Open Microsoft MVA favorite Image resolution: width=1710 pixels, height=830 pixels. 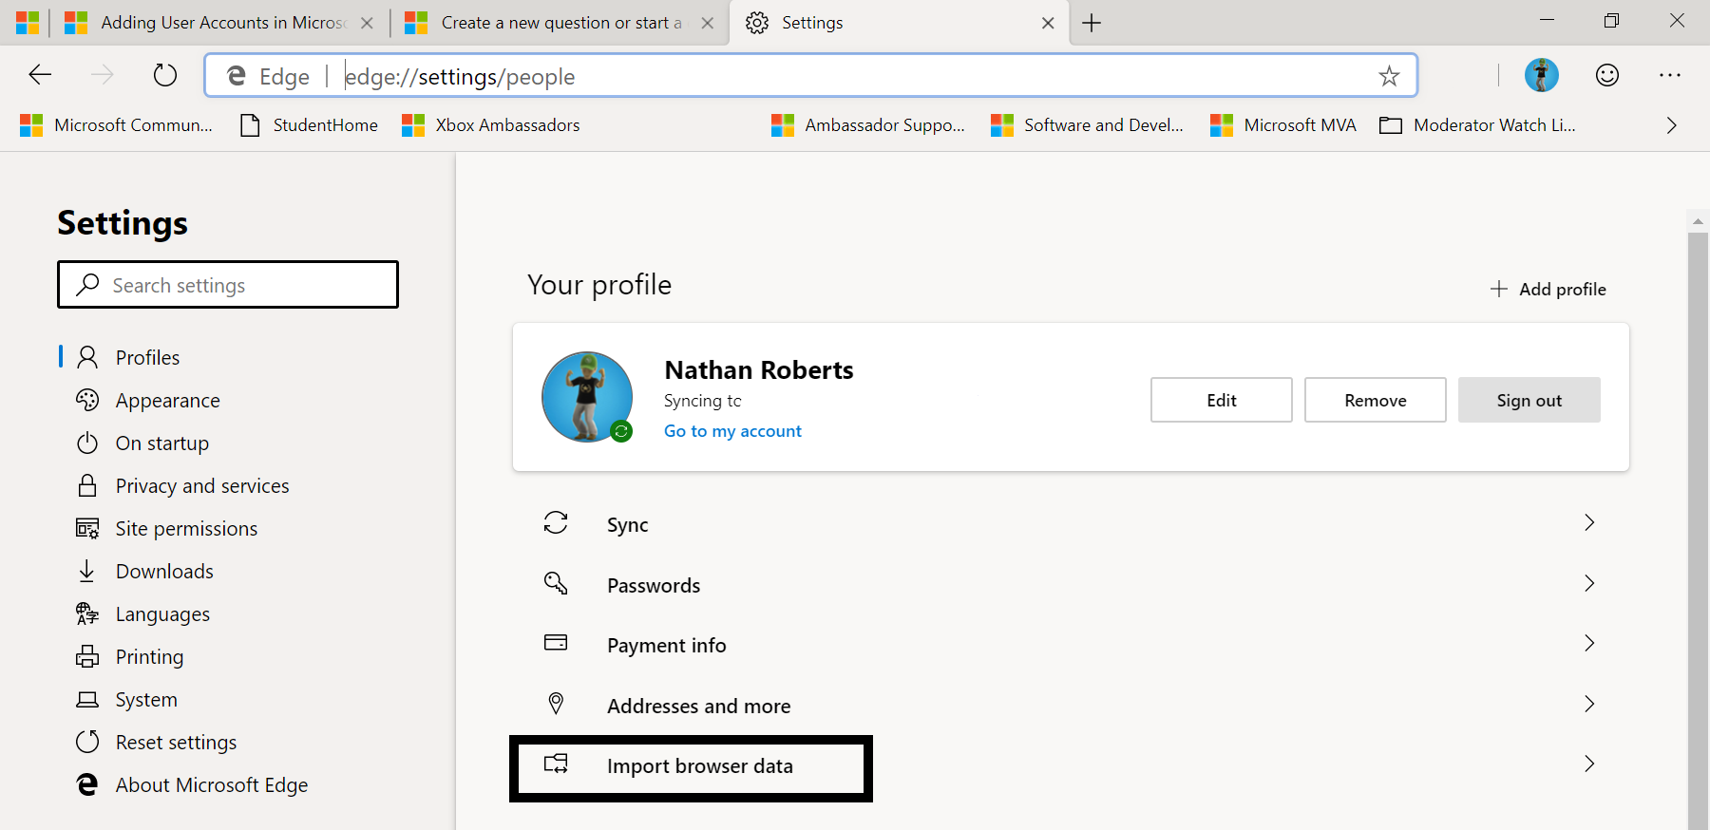[x=1283, y=125]
